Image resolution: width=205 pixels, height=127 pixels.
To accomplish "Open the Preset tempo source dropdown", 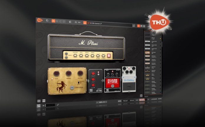I will pyautogui.click(x=126, y=100).
